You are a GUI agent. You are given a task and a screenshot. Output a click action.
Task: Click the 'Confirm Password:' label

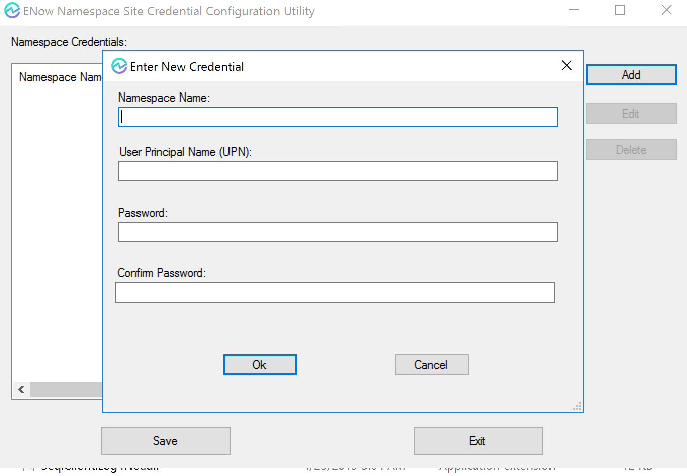coord(162,273)
